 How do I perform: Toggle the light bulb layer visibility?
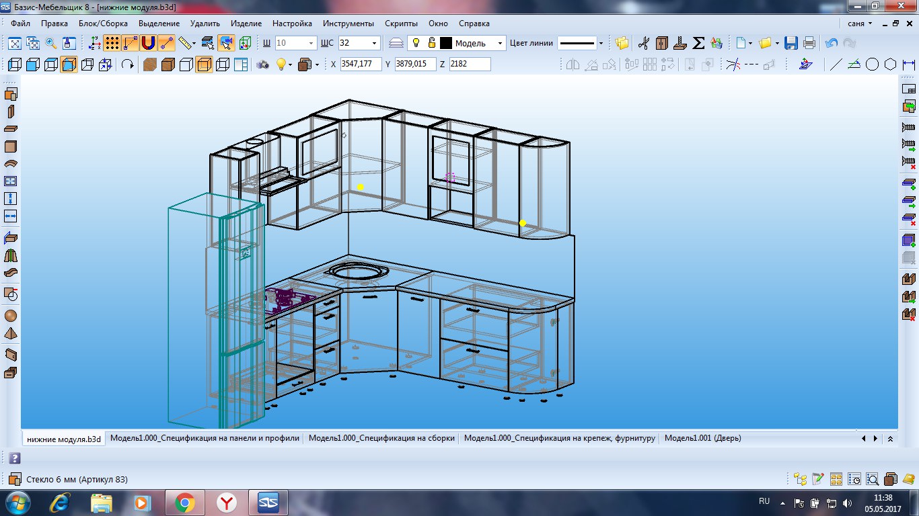(416, 43)
